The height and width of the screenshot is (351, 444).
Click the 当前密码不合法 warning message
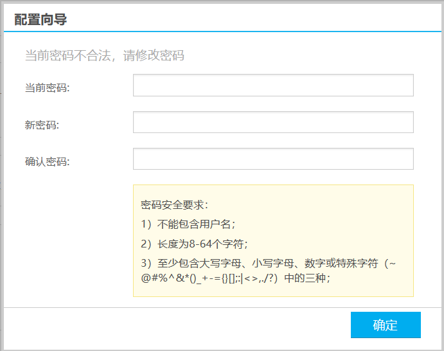point(105,55)
